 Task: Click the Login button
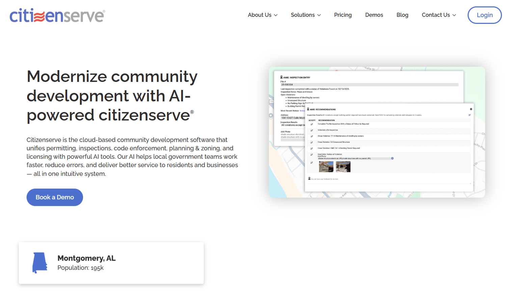click(485, 15)
